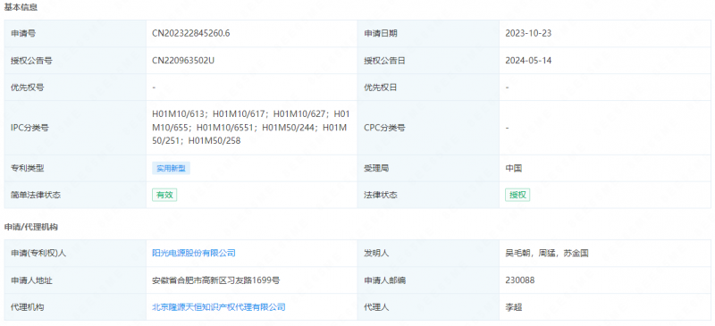The image size is (715, 326).
Task: Select agent name 李超
Action: click(x=513, y=307)
